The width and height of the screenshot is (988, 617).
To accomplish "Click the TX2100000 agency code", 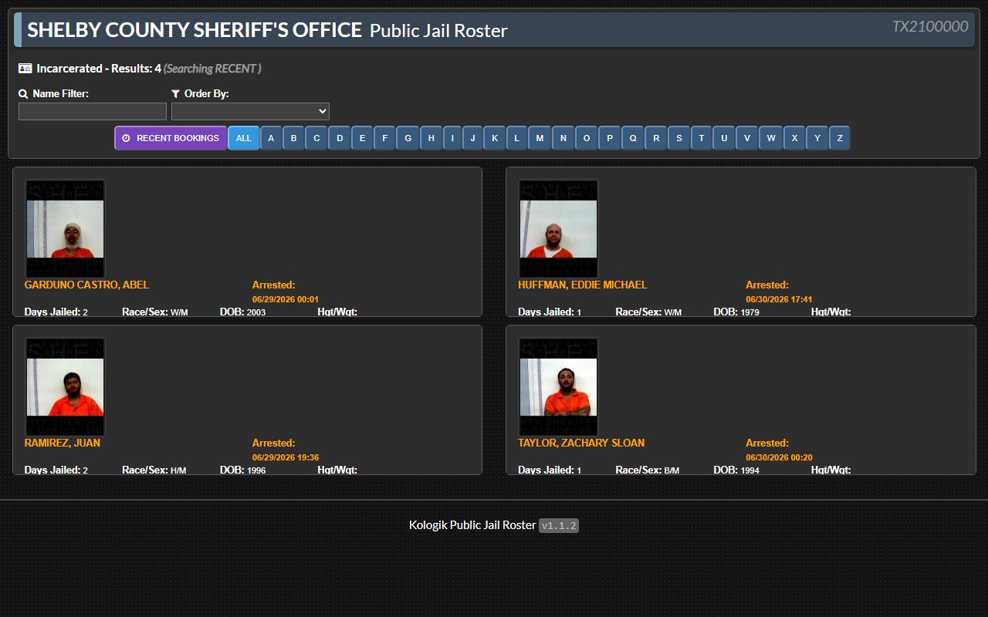I will (930, 26).
